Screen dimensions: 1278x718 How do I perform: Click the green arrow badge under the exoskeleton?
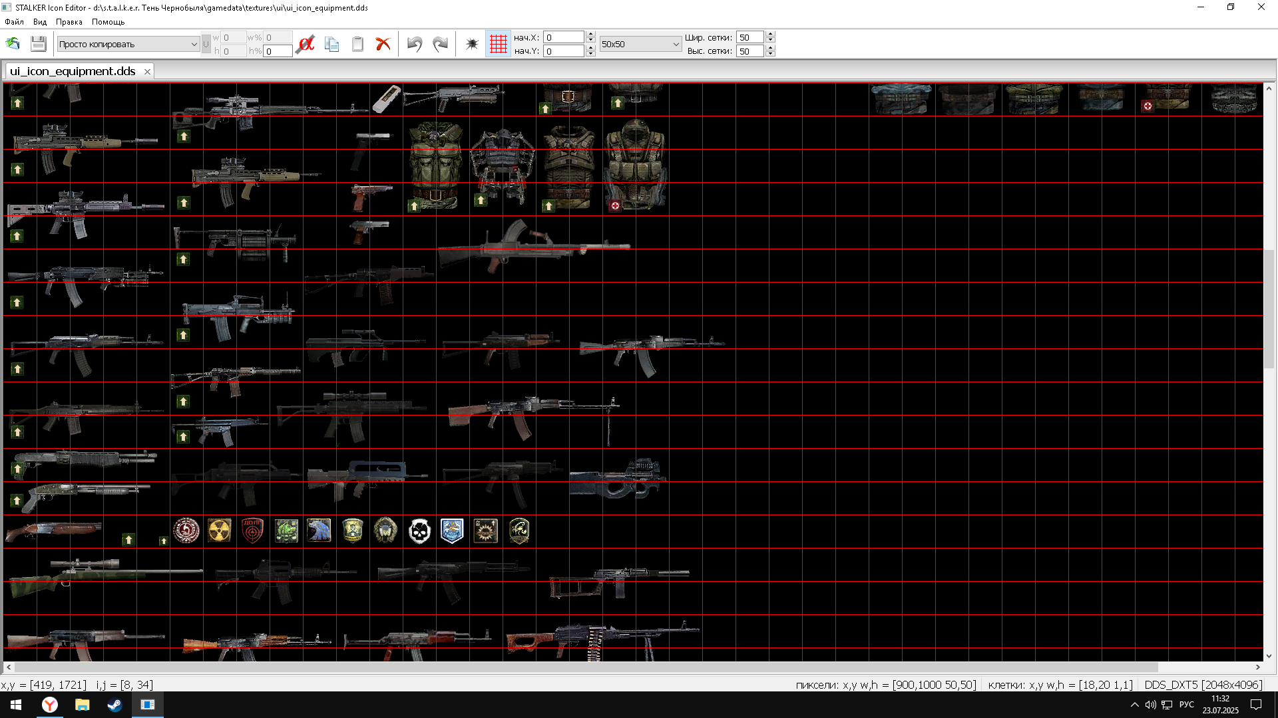[481, 201]
